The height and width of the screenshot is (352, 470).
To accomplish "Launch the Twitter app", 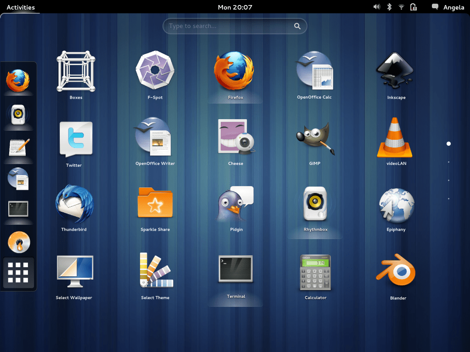I will 76,139.
